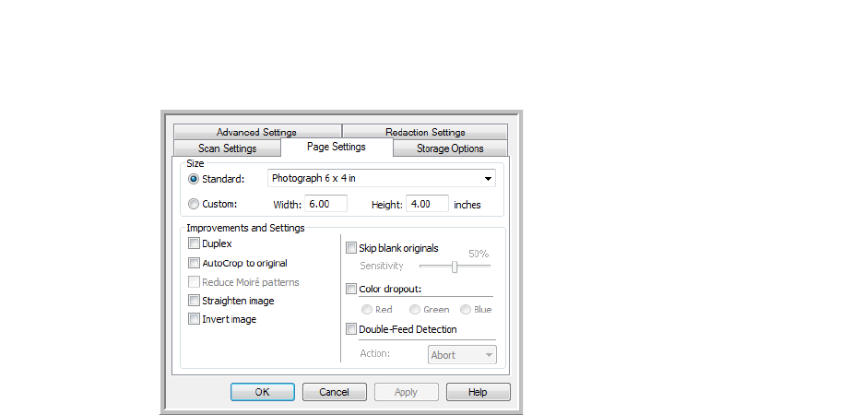863x415 pixels.
Task: Select the Green dropout color
Action: pyautogui.click(x=414, y=309)
